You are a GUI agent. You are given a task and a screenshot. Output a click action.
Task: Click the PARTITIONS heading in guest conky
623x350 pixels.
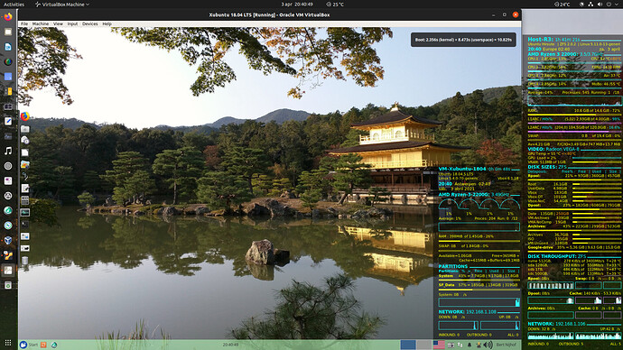coord(453,266)
